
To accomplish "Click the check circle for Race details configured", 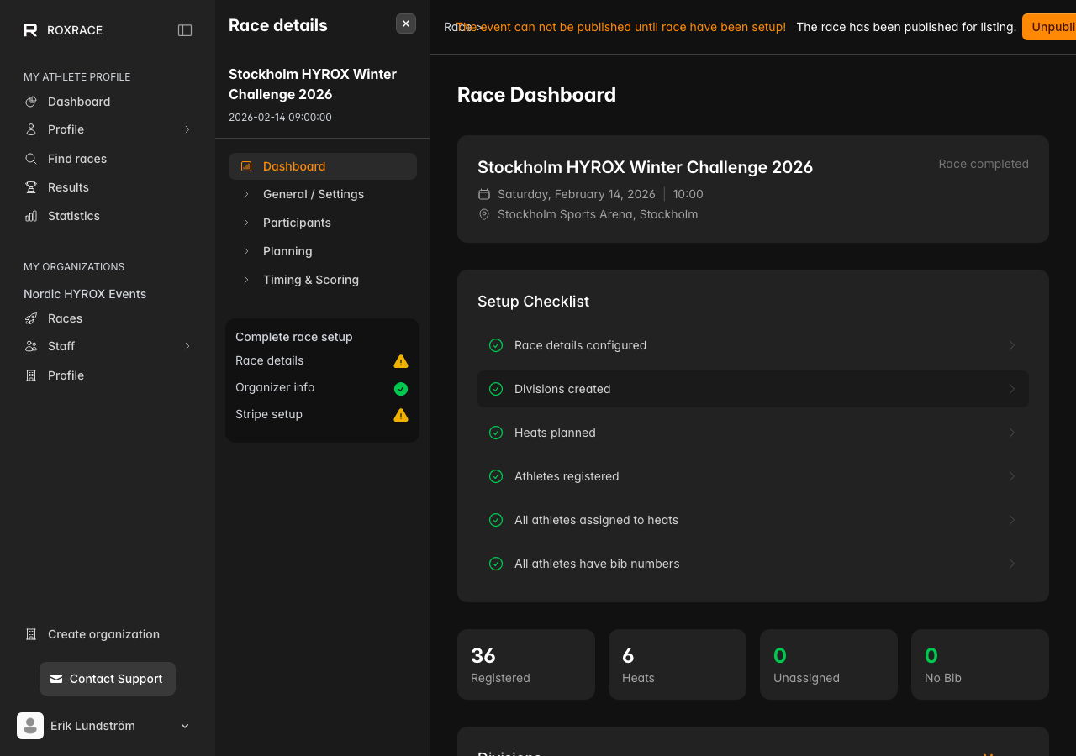I will coord(496,345).
